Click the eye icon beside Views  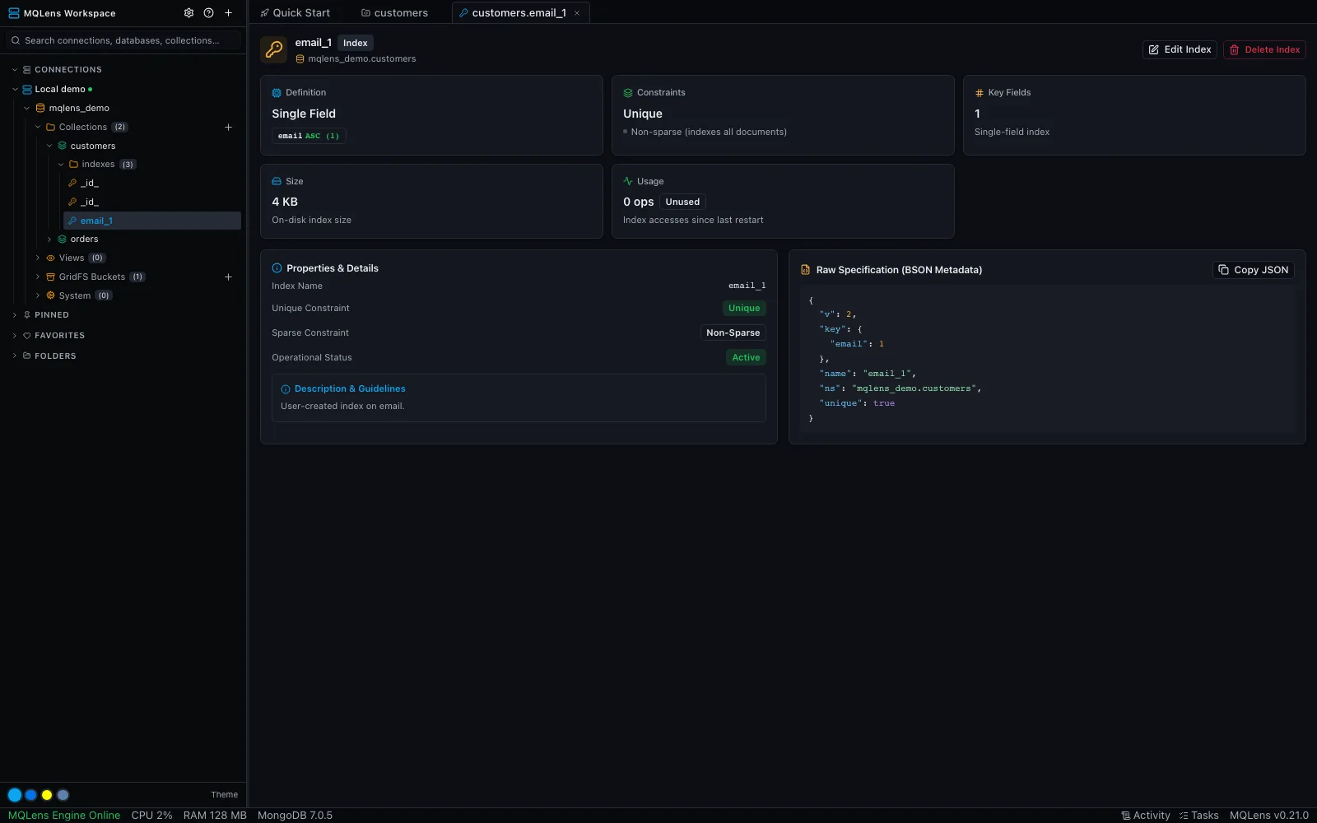50,258
